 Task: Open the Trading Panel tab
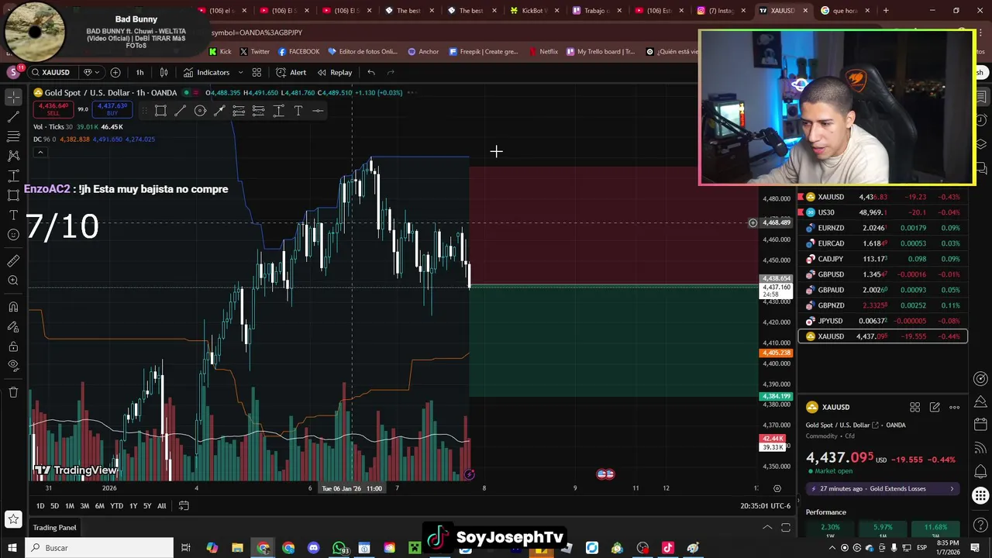(54, 528)
